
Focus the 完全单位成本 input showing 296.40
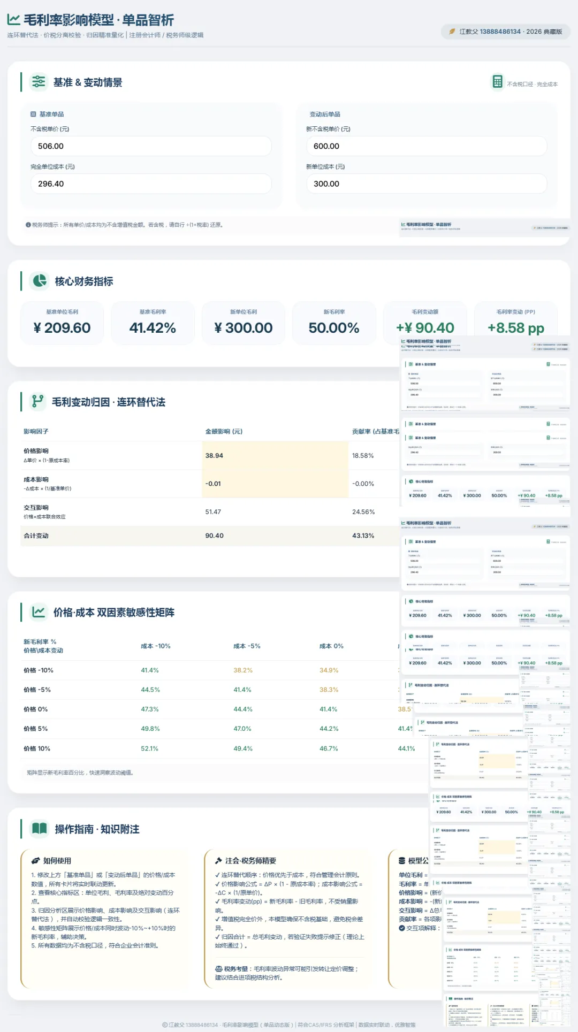click(x=151, y=184)
